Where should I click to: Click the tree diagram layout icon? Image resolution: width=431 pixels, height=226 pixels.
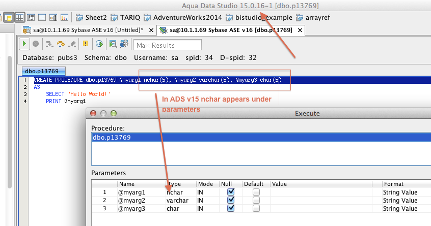pyautogui.click(x=53, y=18)
